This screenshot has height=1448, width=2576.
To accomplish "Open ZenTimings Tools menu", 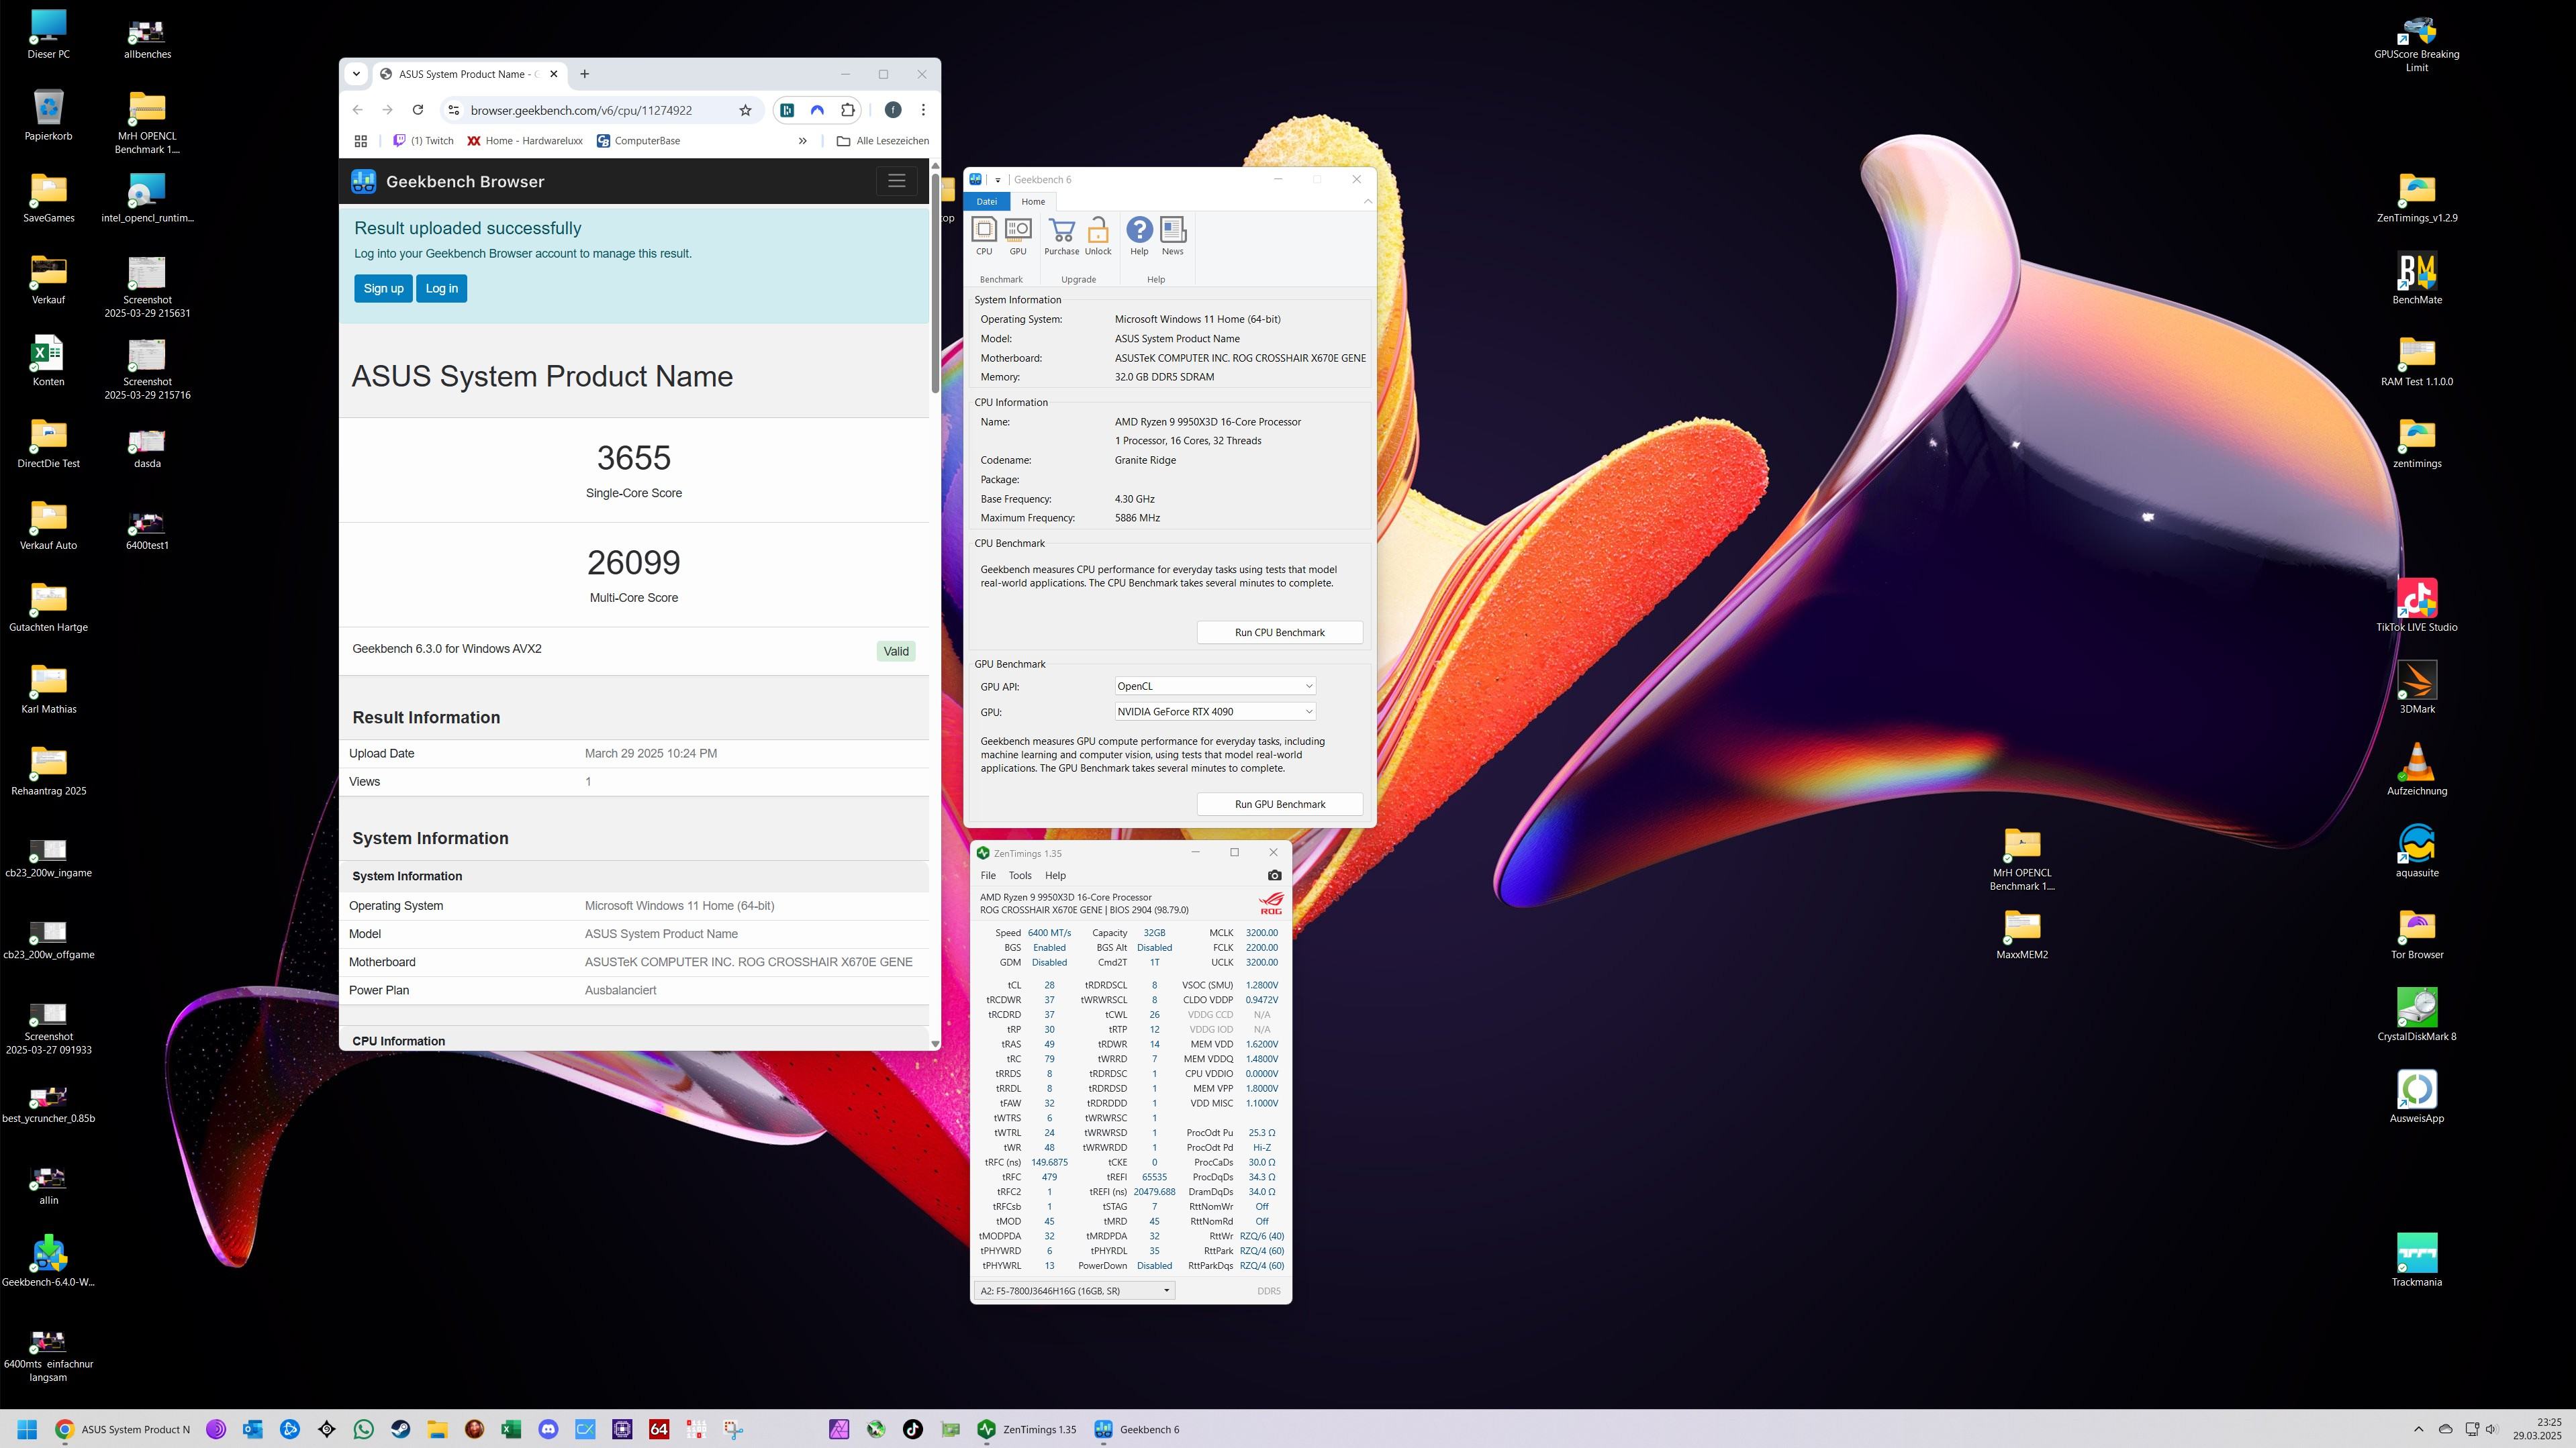I will pos(1019,876).
